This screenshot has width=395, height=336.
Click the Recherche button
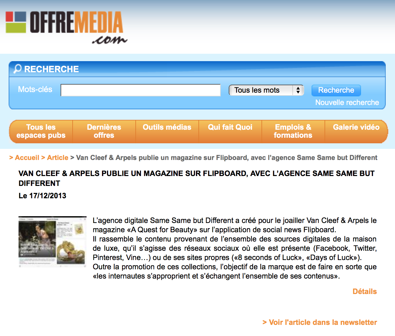click(336, 90)
